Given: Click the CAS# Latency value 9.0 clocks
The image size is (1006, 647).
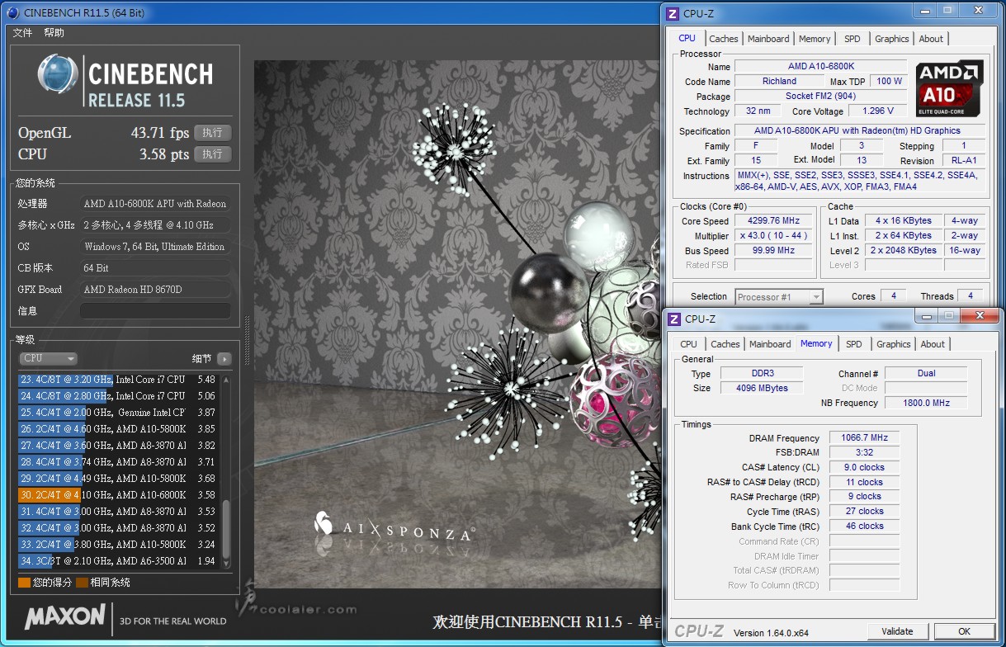Looking at the screenshot, I should (x=864, y=467).
